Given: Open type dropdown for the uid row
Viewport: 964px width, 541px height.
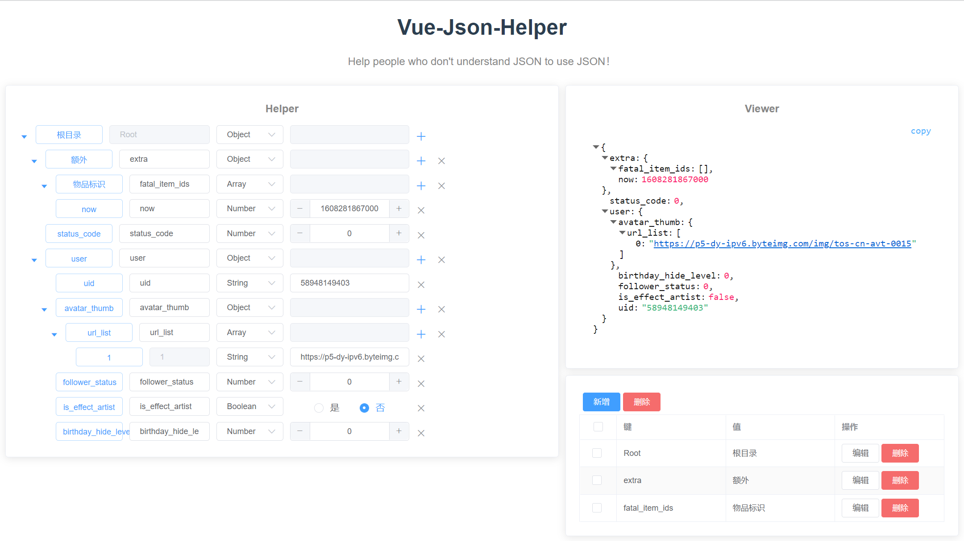Looking at the screenshot, I should [x=249, y=283].
